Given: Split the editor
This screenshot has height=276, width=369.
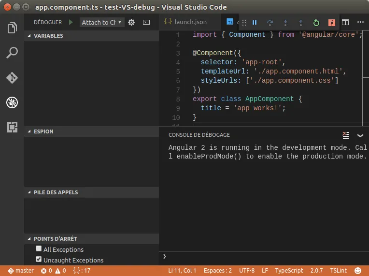Looking at the screenshot, I should (345, 22).
